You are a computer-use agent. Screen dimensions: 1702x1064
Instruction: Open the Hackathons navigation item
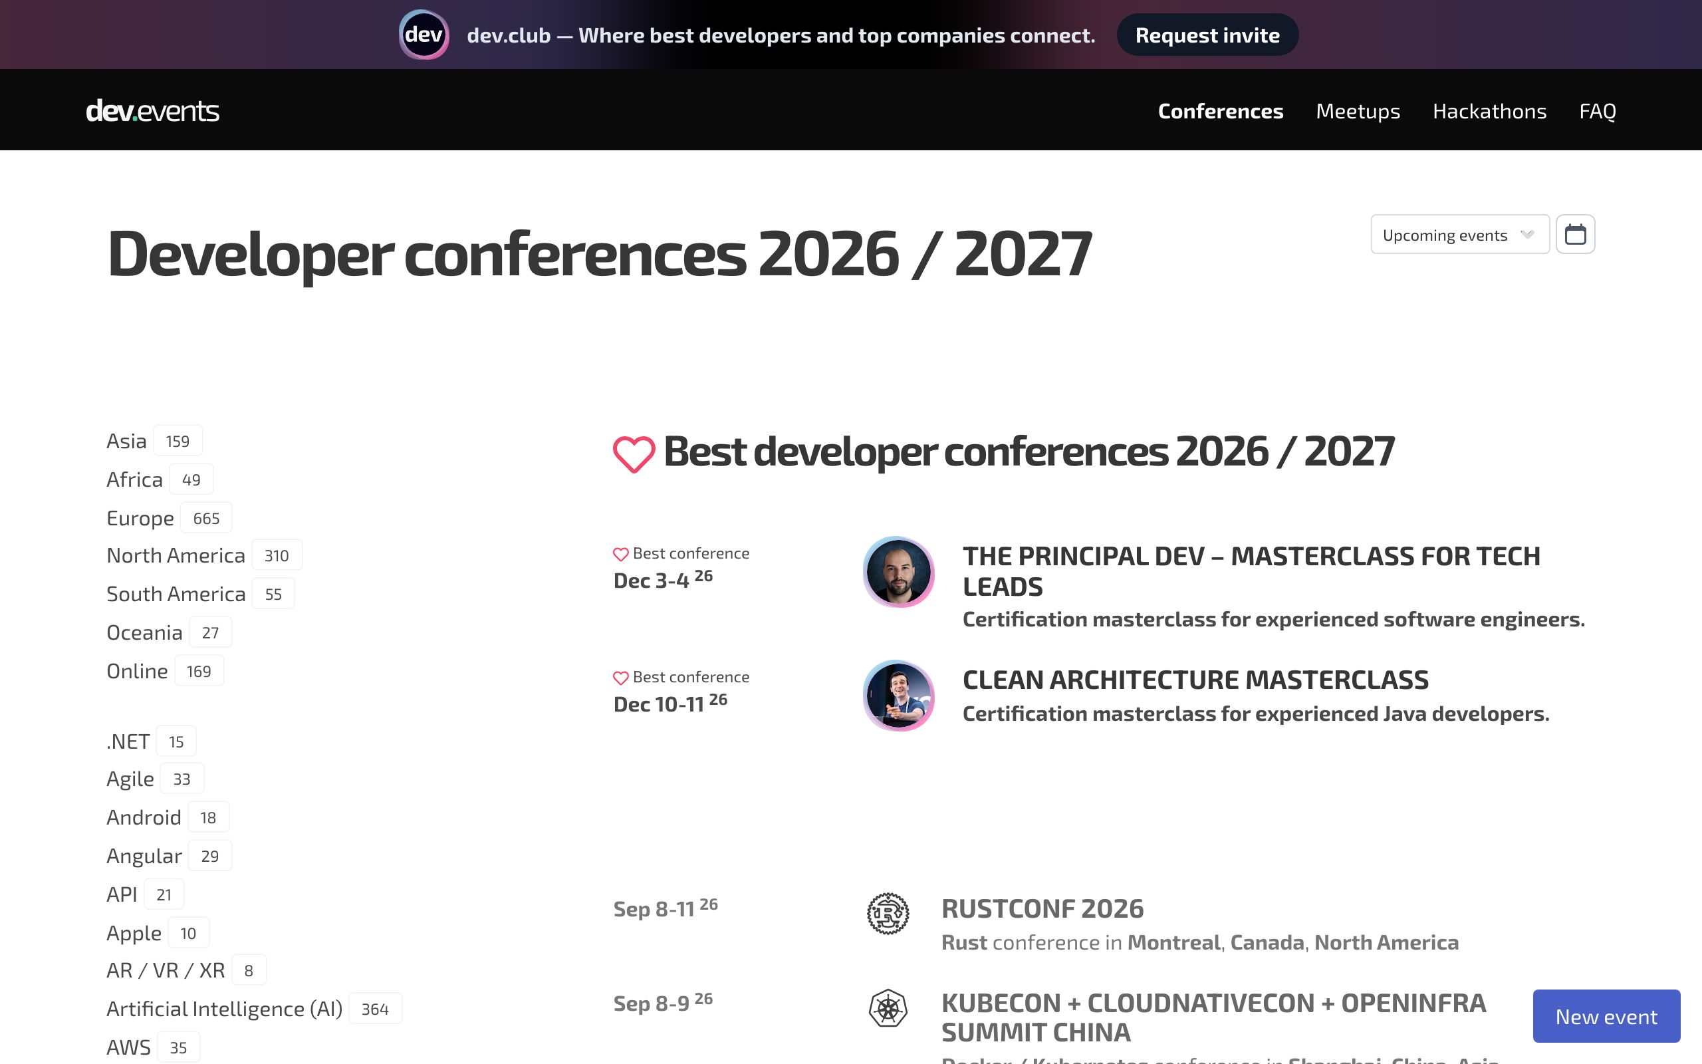point(1489,110)
